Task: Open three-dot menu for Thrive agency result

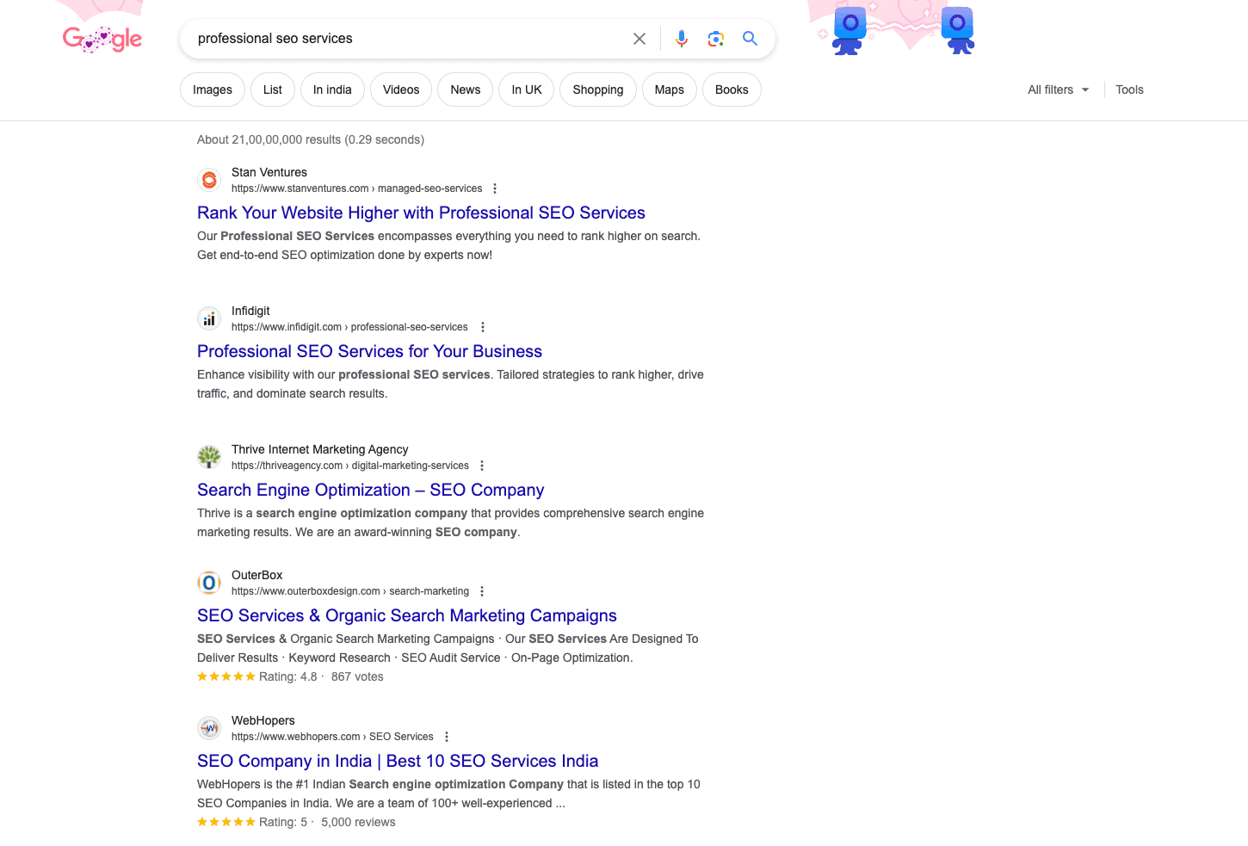Action: (482, 466)
